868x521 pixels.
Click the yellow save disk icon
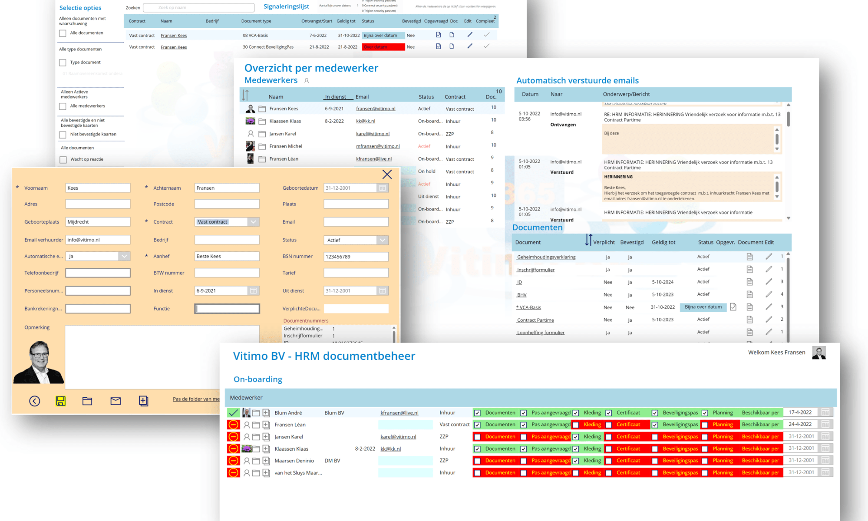coord(61,401)
